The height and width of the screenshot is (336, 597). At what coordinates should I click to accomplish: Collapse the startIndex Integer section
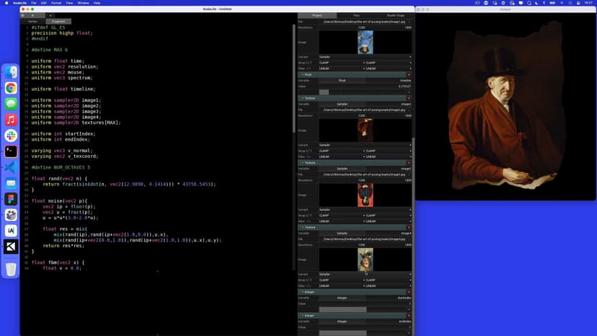302,292
